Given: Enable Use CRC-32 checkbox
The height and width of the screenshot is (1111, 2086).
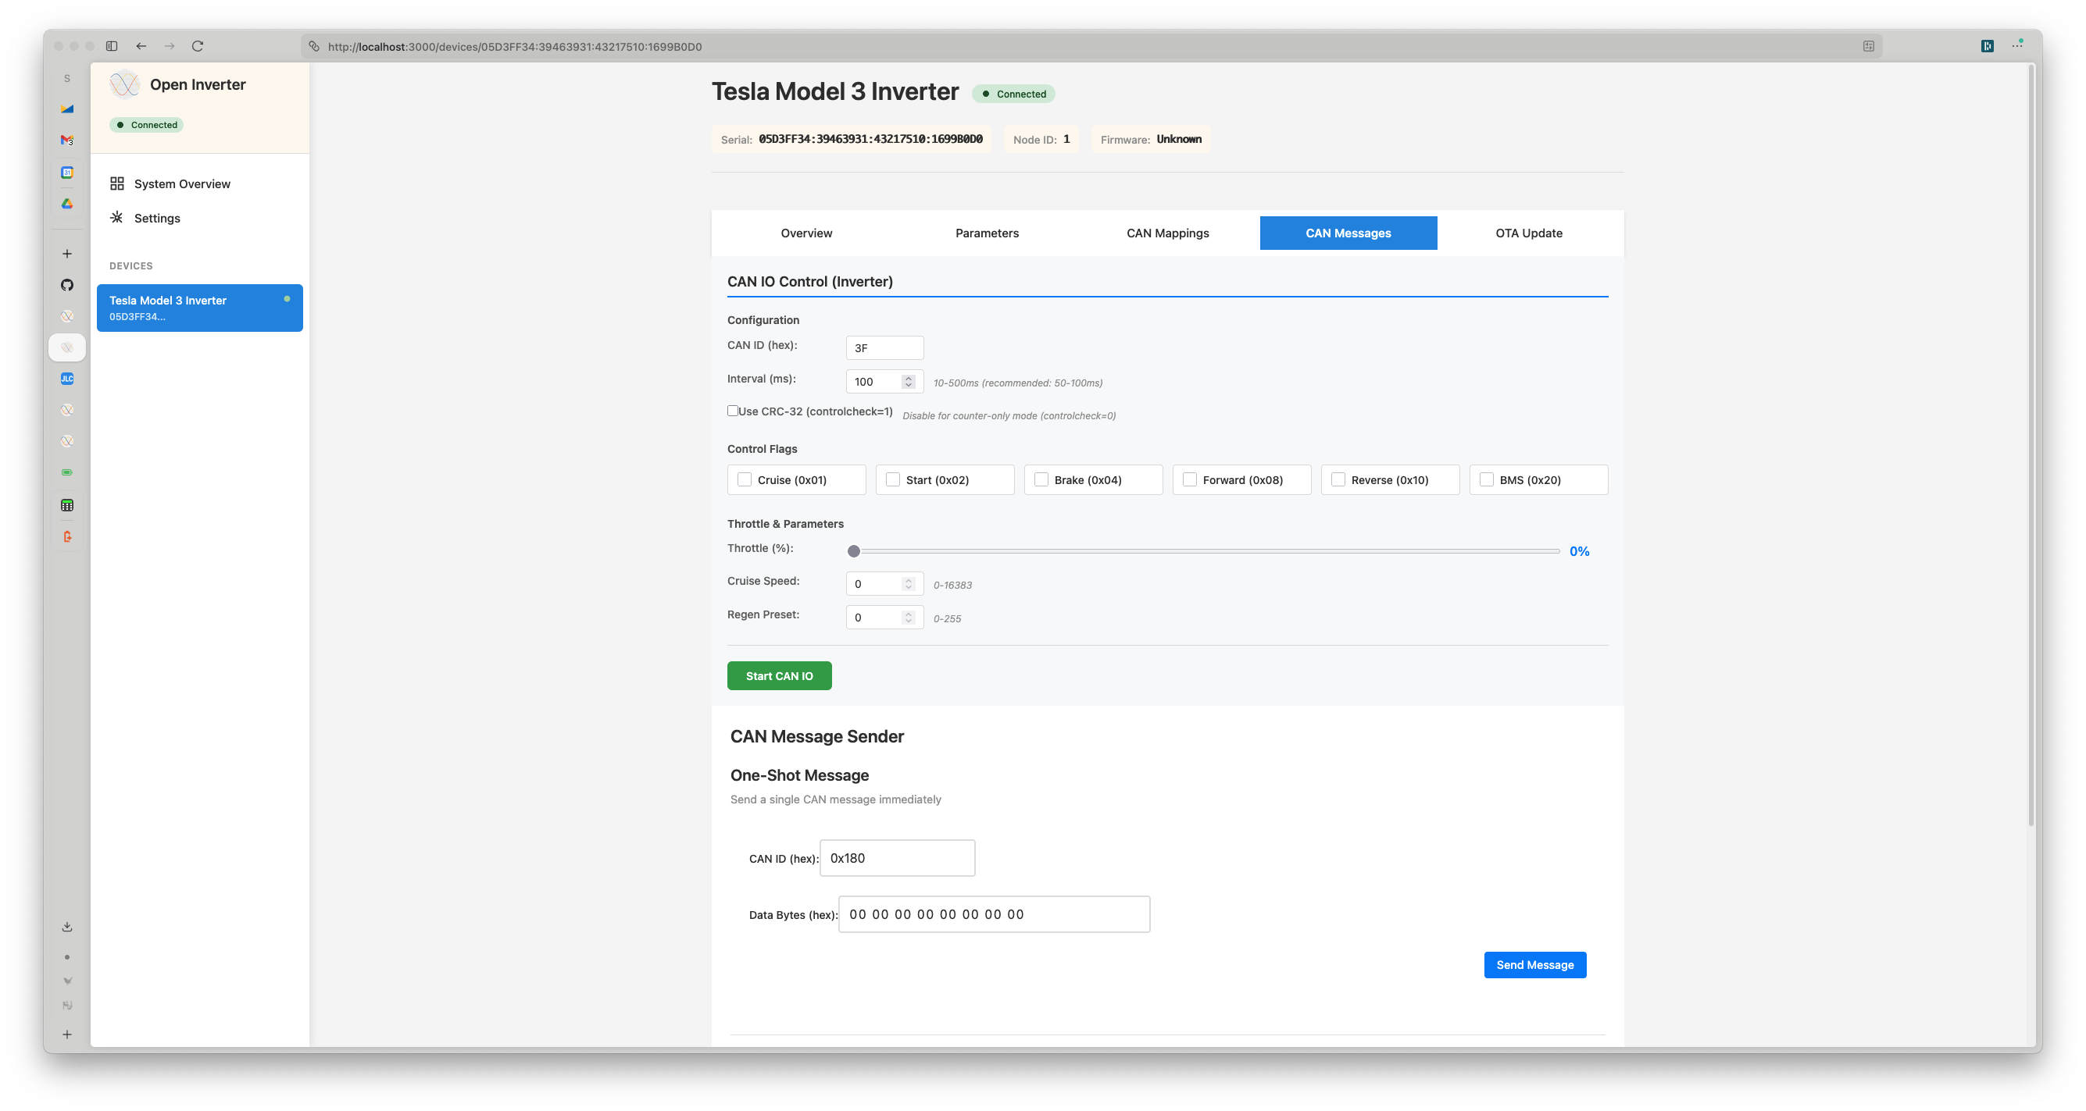Looking at the screenshot, I should [x=733, y=411].
